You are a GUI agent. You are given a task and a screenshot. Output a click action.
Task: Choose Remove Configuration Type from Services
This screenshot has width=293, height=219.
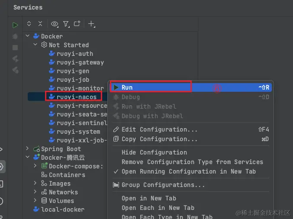click(x=190, y=162)
